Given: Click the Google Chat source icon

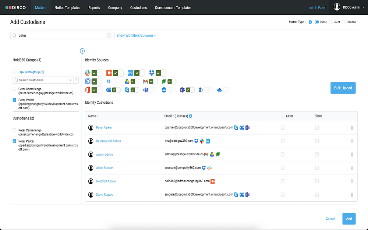Looking at the screenshot, I should [164, 81].
